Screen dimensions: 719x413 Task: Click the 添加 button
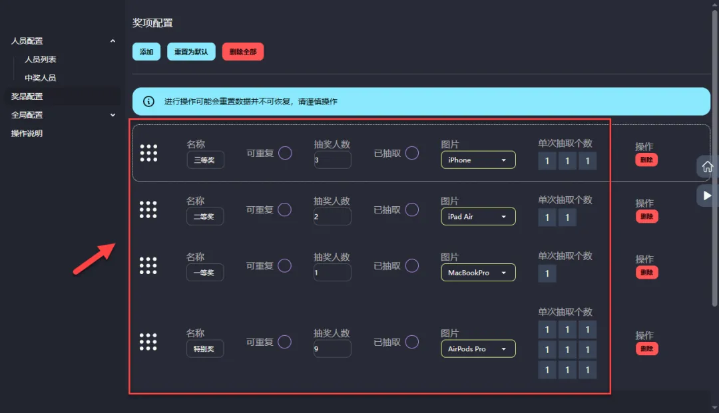(146, 52)
